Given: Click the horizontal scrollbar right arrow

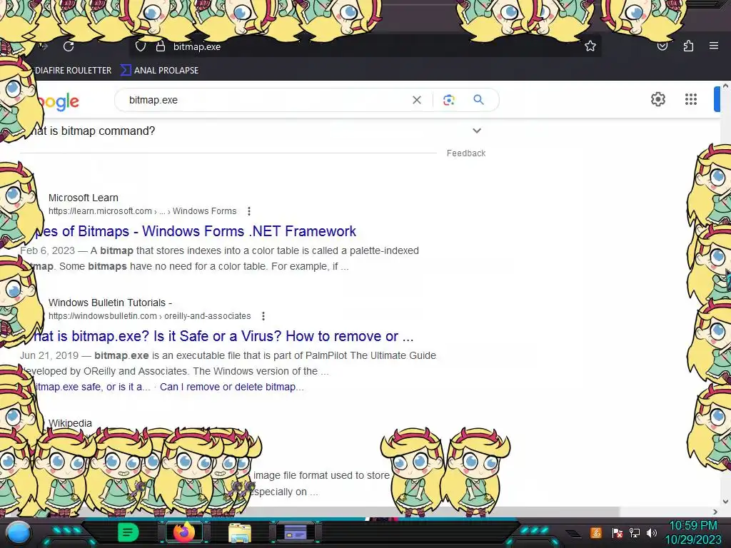Looking at the screenshot, I should [x=715, y=512].
